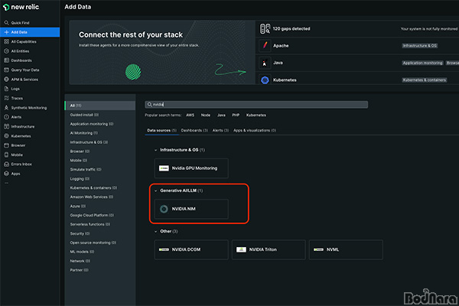Click popular search term Java

pyautogui.click(x=221, y=115)
